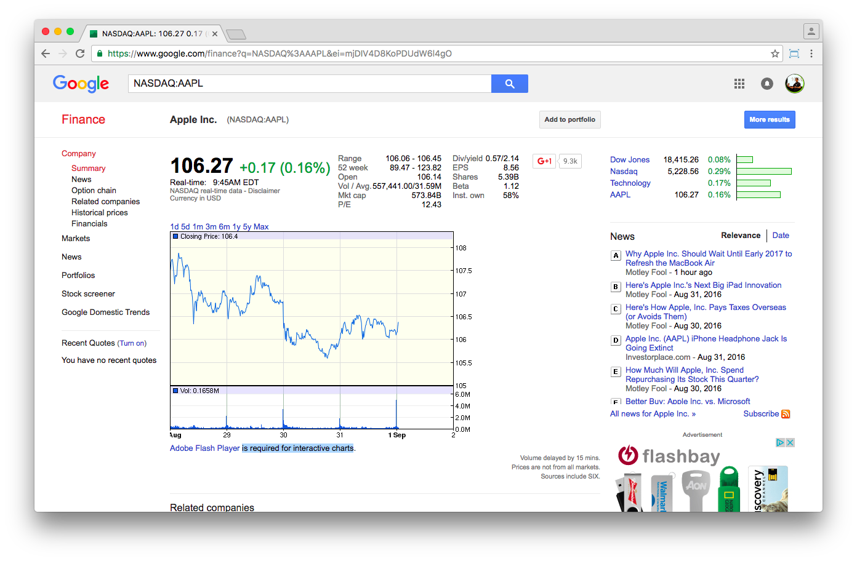Open Historical prices page
The image size is (857, 561).
click(100, 213)
